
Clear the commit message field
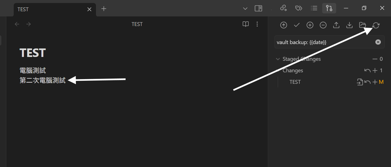(x=378, y=42)
